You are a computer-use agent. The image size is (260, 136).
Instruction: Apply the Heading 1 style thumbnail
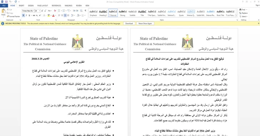point(103,13)
